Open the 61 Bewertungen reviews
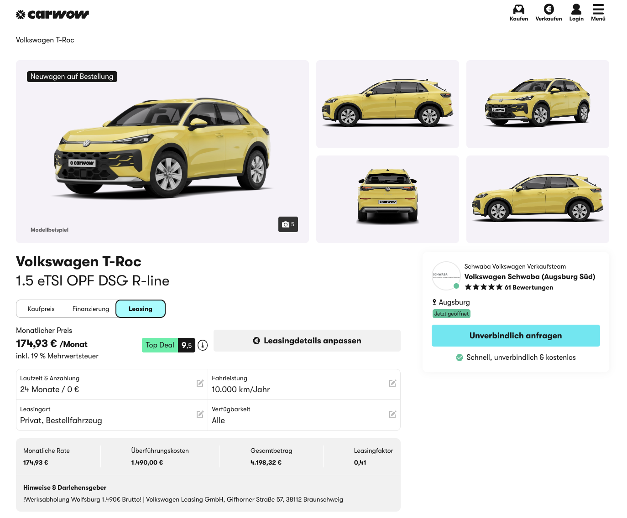This screenshot has height=518, width=627. [x=529, y=287]
